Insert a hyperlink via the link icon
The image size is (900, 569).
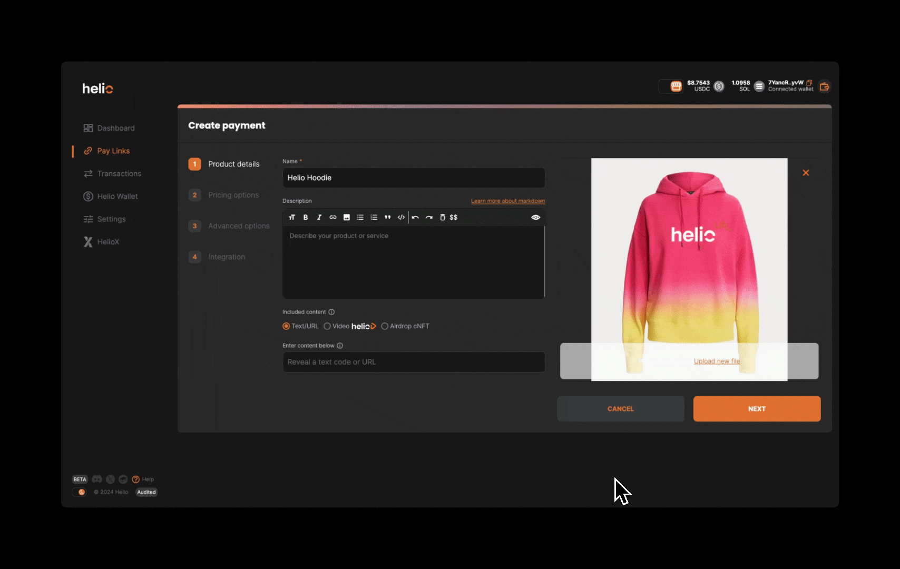pos(333,217)
